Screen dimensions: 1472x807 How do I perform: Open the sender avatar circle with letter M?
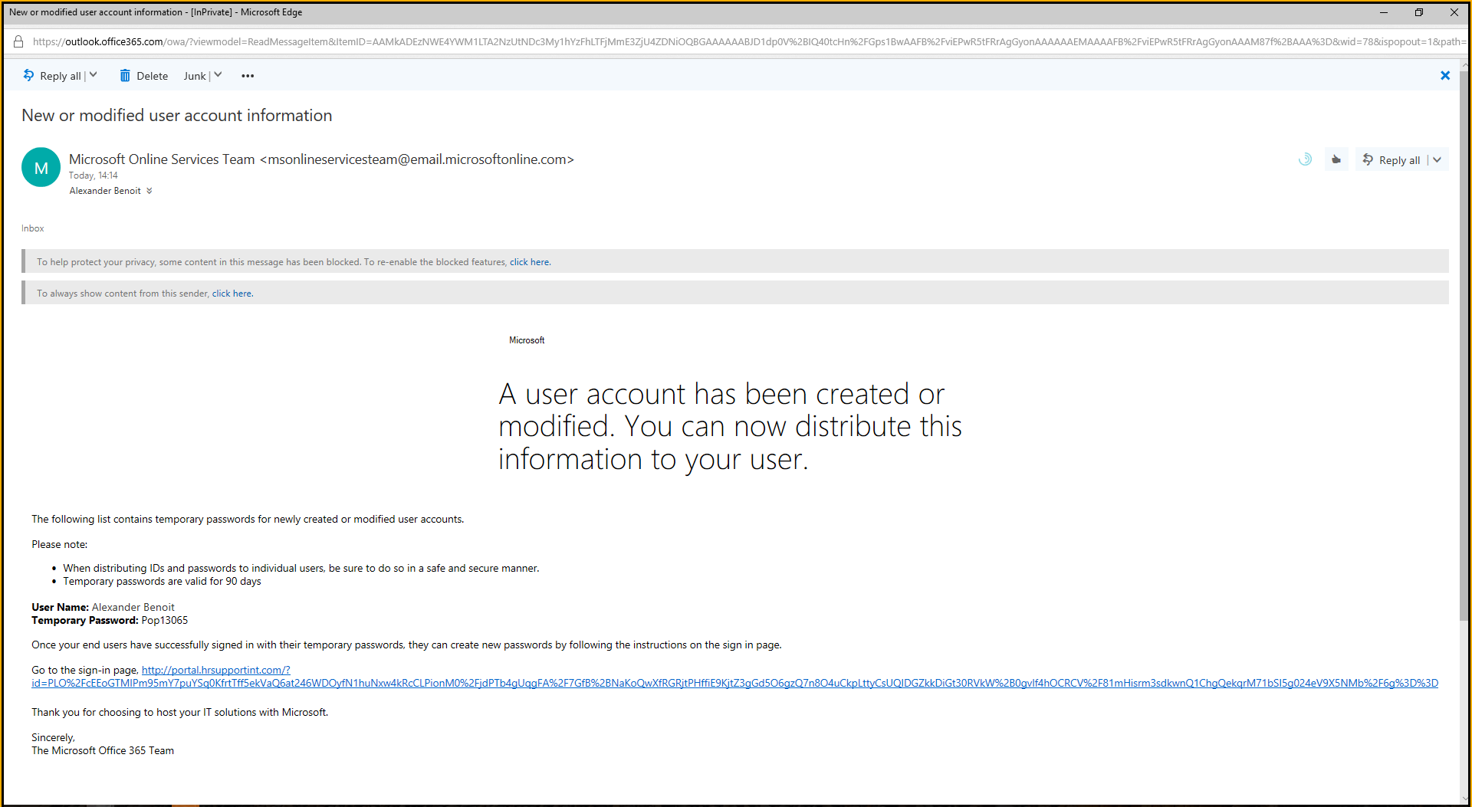[41, 167]
